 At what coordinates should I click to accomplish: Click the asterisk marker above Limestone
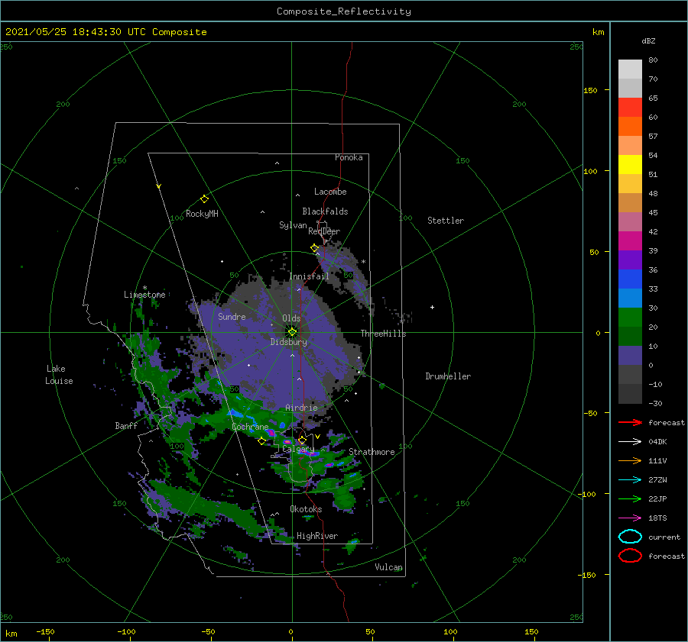144,288
